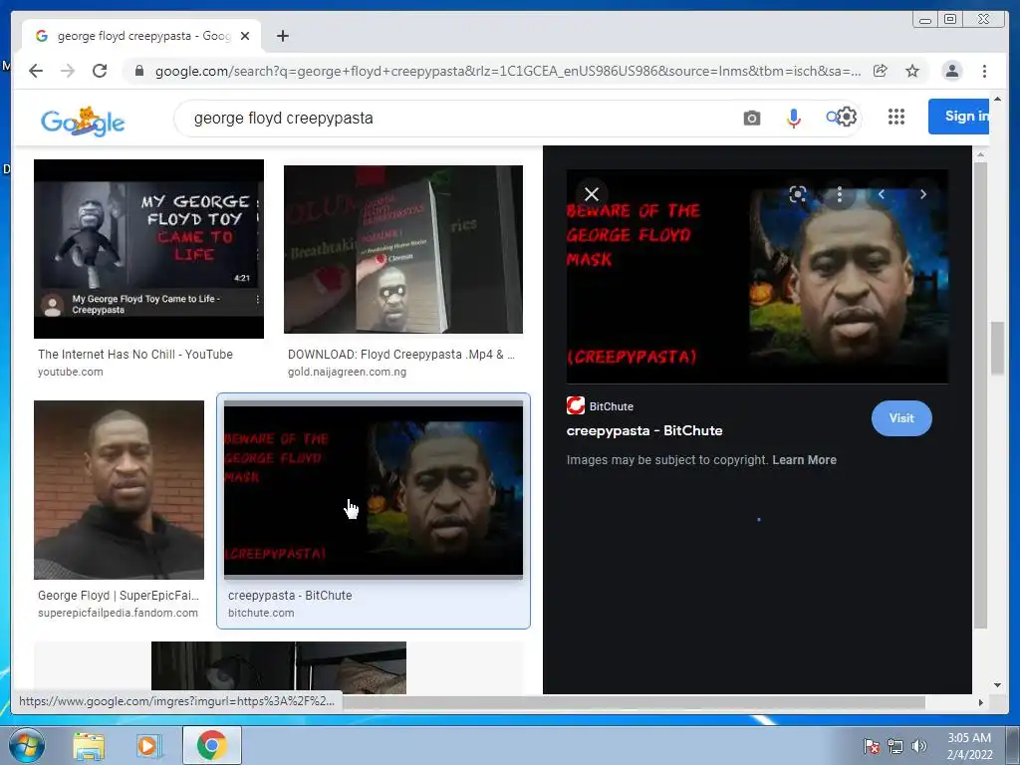Click the video card's three-dot menu
This screenshot has height=765, width=1020.
pos(258,299)
